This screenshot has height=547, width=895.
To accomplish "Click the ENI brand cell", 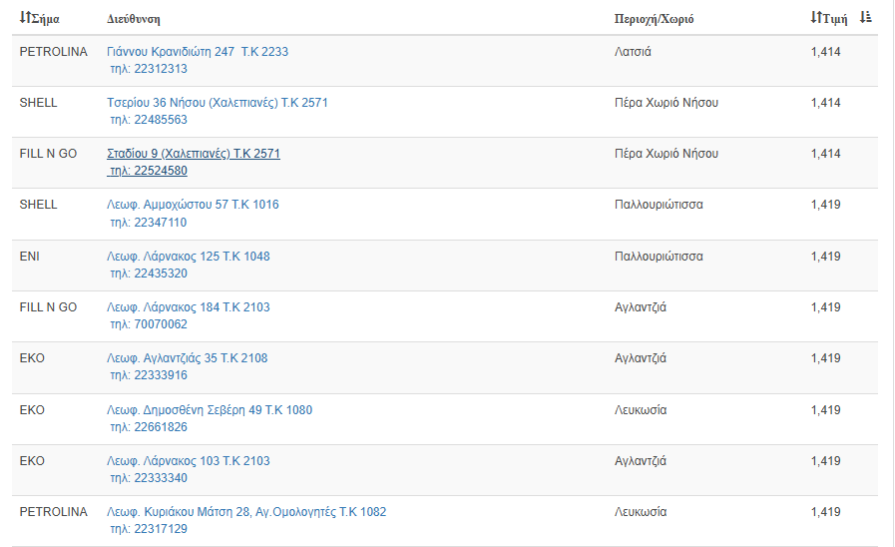I will (x=30, y=257).
